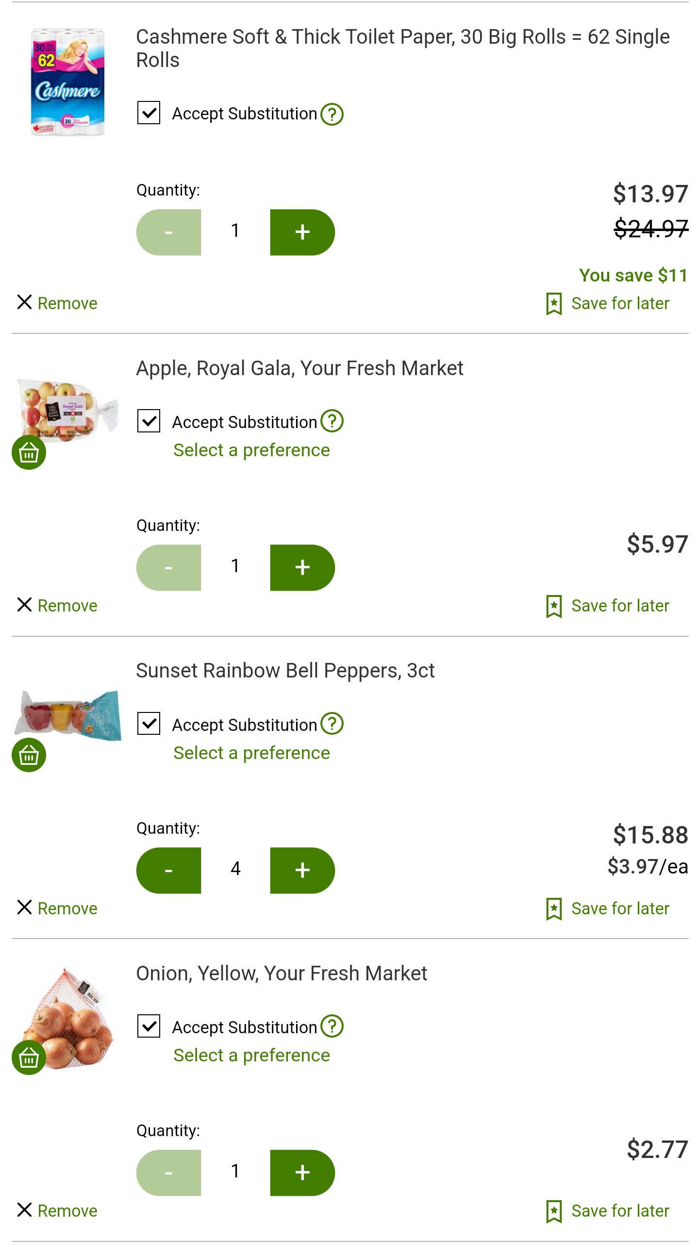Click the basket icon on Bell Peppers image

[29, 755]
